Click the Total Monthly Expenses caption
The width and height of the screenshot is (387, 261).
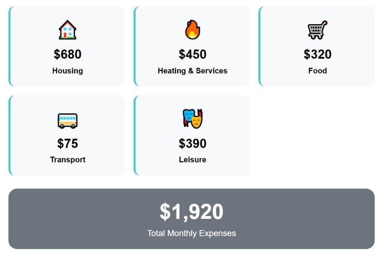191,233
